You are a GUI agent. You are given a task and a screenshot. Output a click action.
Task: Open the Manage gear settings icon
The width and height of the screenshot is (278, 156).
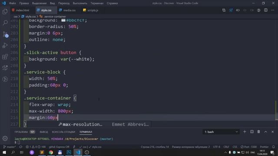click(5, 138)
